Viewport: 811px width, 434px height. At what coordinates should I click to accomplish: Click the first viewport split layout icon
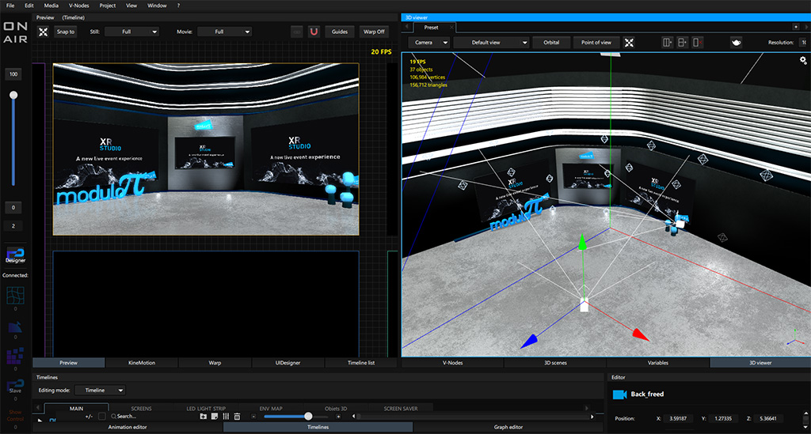click(668, 43)
